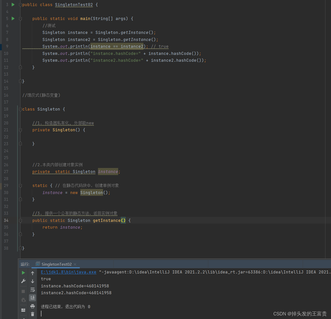The width and height of the screenshot is (331, 319).
Task: Collapse the getInstance method fold marker
Action: [x=20, y=221]
